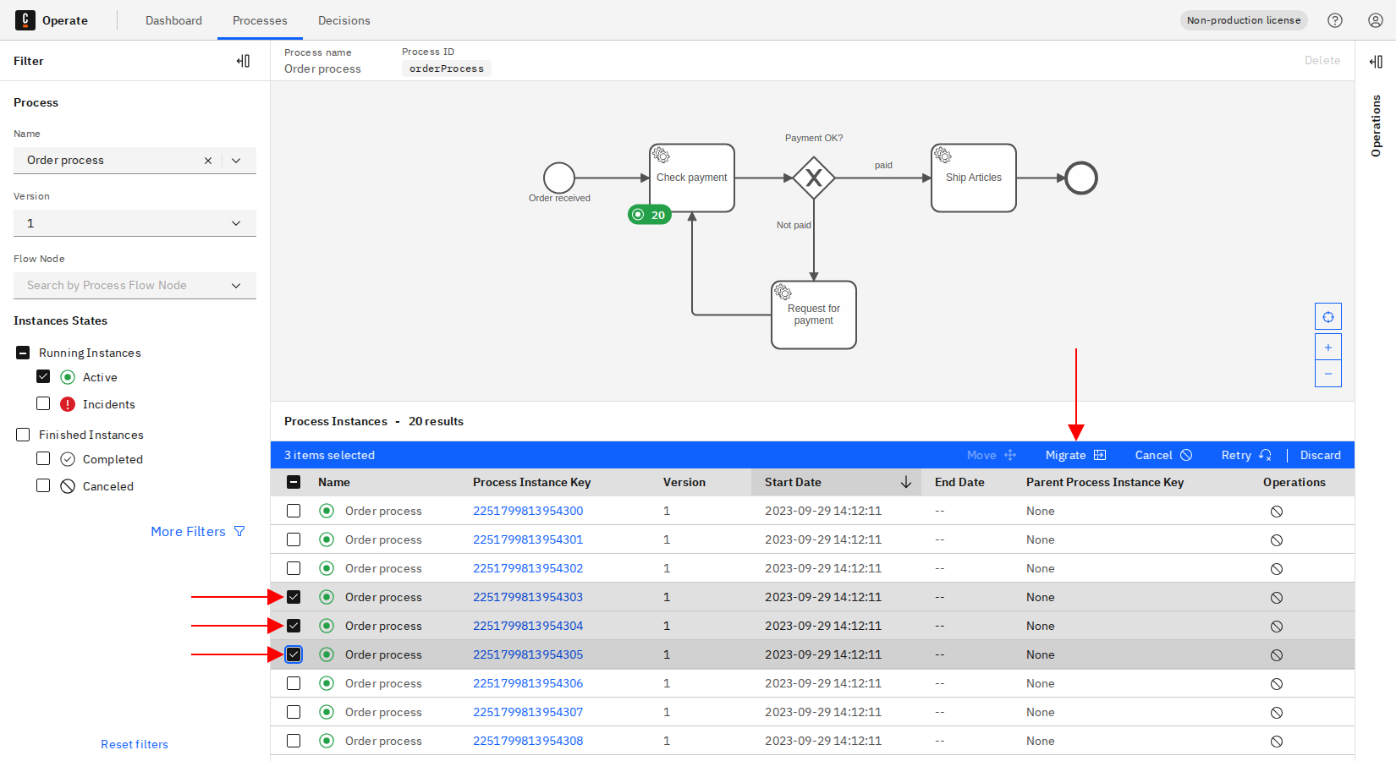Switch to the Dashboard tab
The width and height of the screenshot is (1396, 761).
pos(173,20)
